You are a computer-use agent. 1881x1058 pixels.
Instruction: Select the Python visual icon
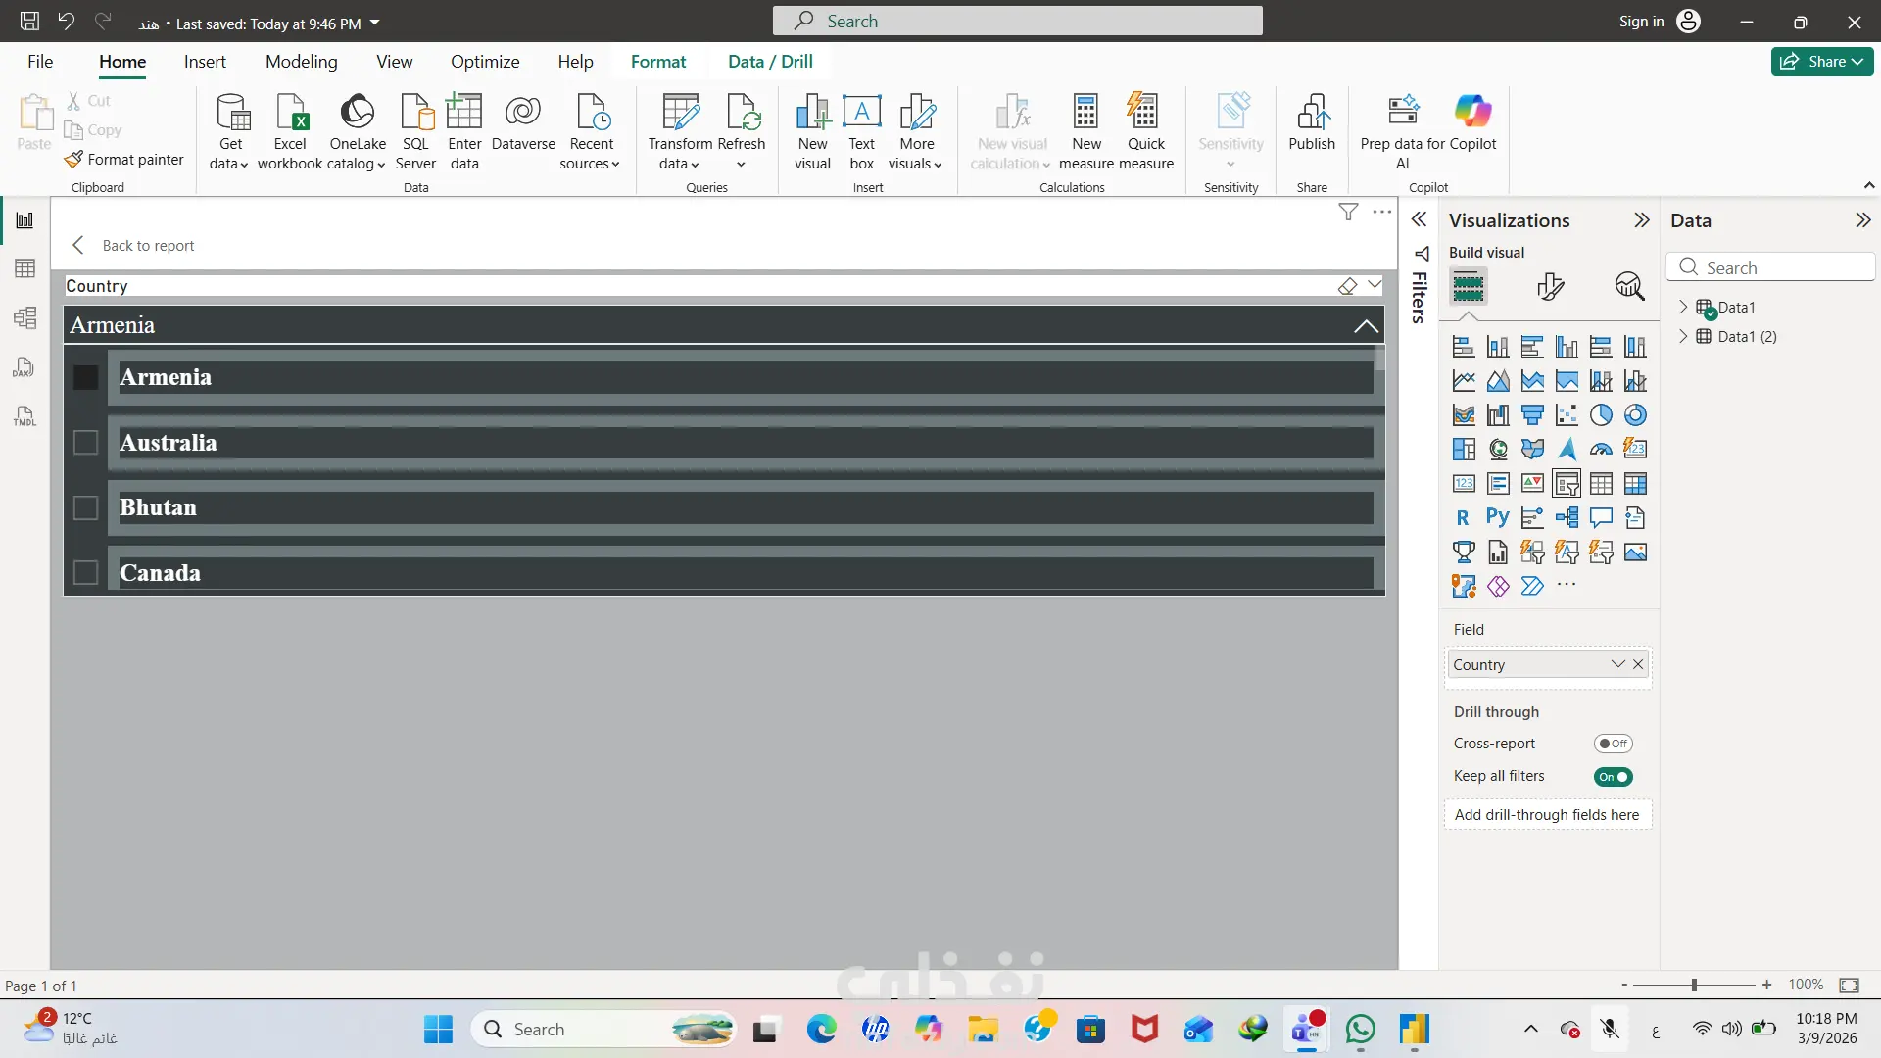1497,517
